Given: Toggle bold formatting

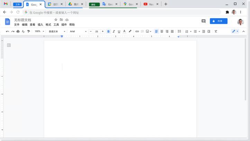Looking at the screenshot, I should [x=108, y=31].
